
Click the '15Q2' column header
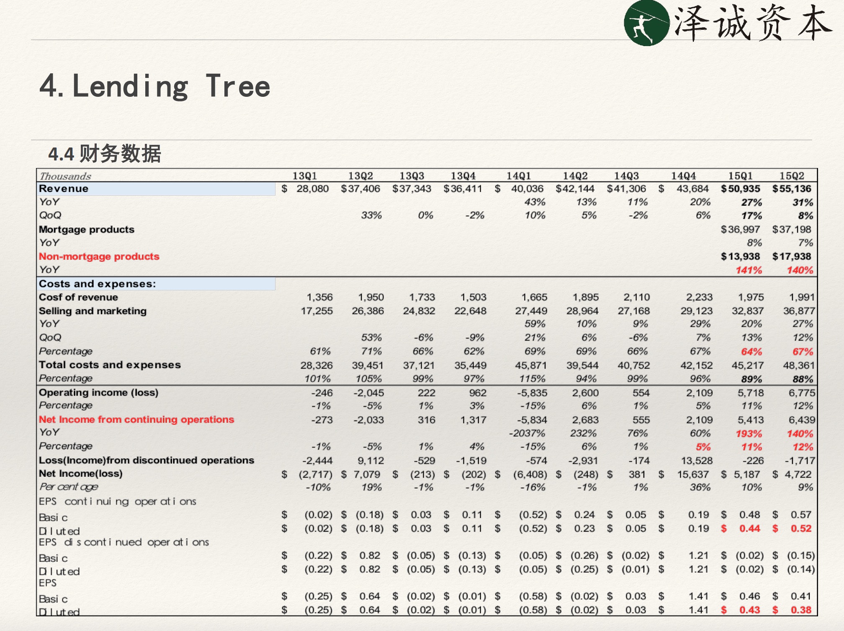pos(792,176)
